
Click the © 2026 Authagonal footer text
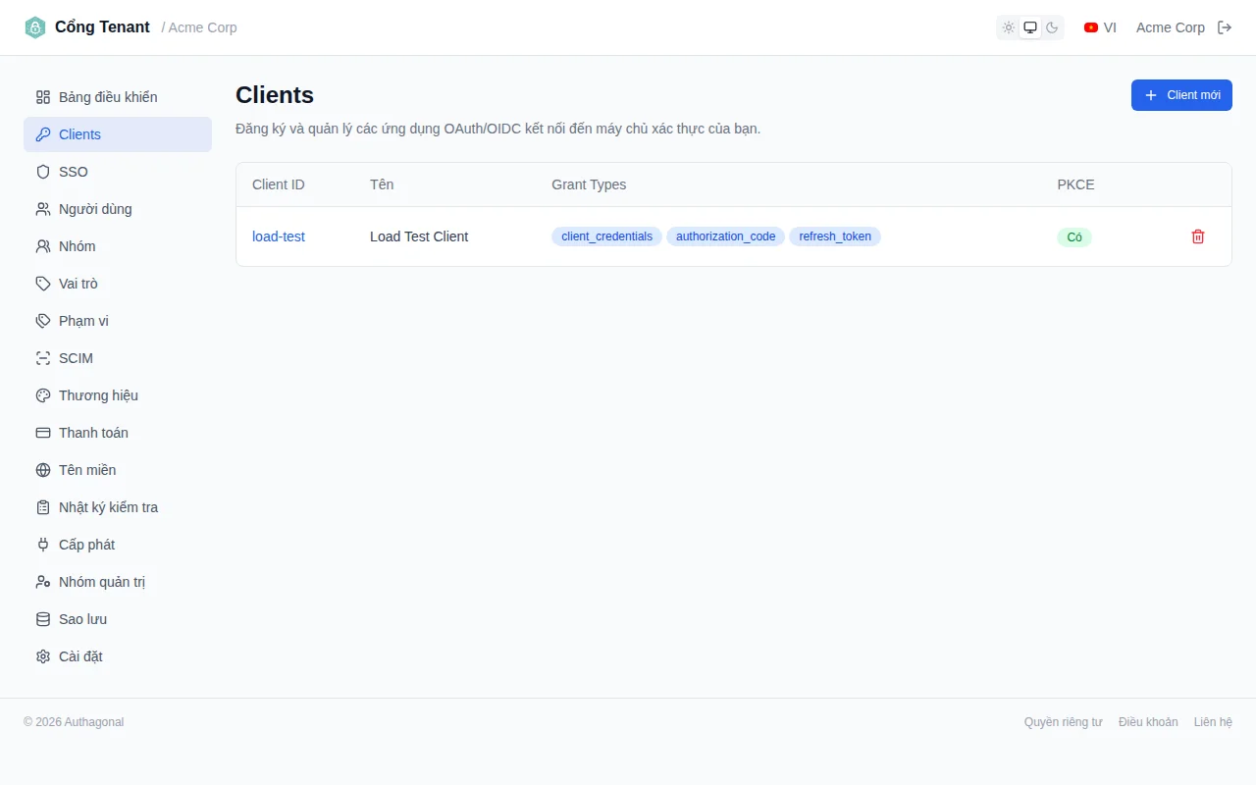pos(74,722)
